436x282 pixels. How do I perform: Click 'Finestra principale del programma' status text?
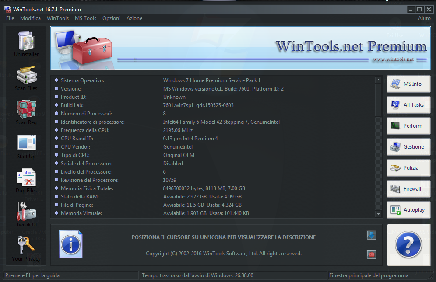click(369, 275)
